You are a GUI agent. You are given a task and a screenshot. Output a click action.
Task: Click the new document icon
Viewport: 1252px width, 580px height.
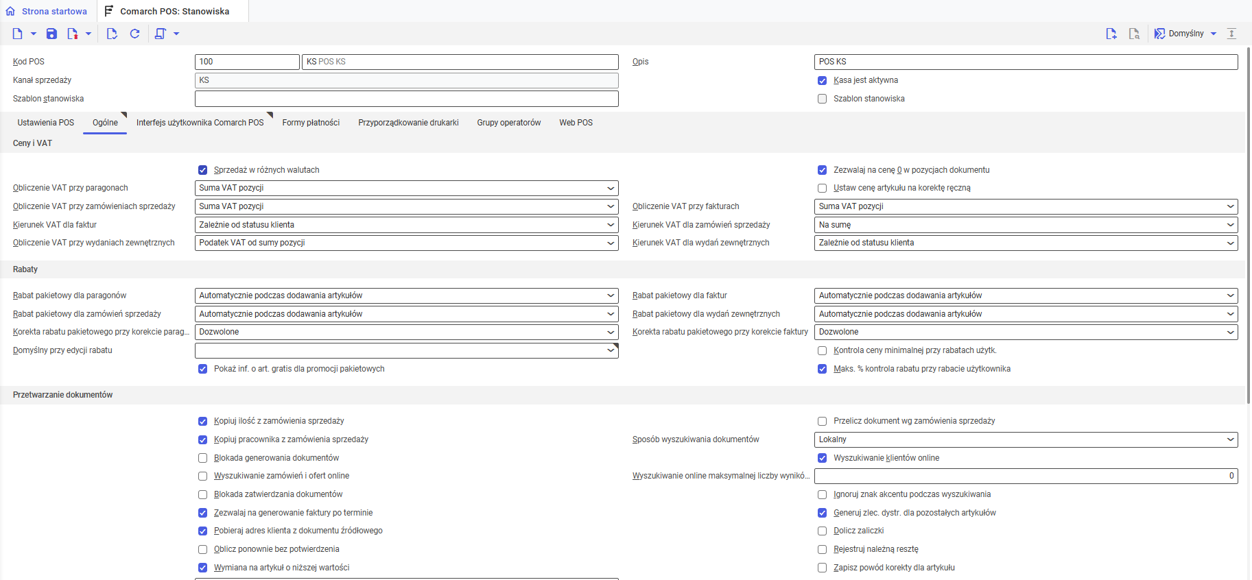click(x=17, y=34)
